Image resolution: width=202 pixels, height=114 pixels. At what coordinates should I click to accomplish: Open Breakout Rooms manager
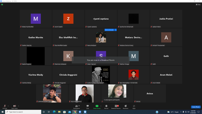(116, 107)
